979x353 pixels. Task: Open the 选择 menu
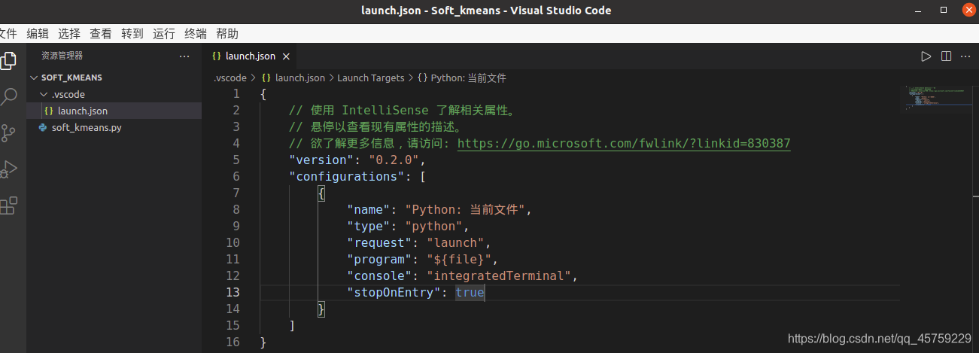coord(69,34)
